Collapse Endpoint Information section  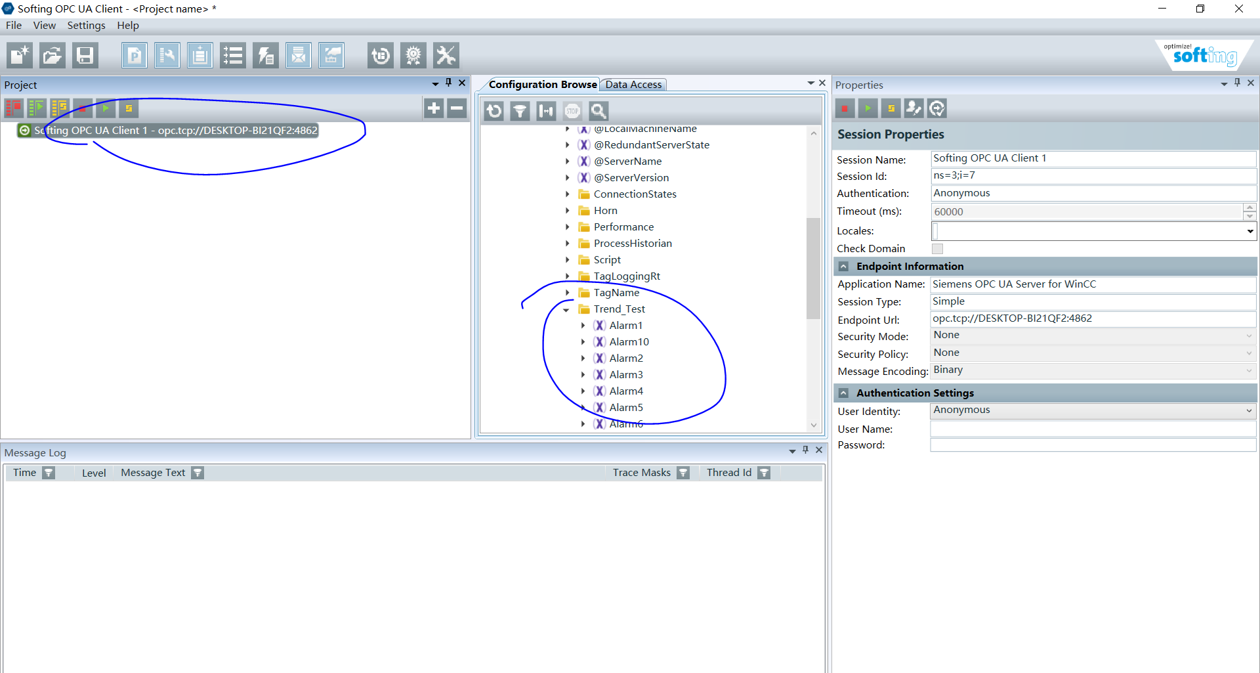tap(844, 267)
